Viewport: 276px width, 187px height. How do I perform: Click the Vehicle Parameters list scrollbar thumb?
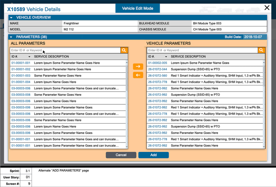click(264, 76)
